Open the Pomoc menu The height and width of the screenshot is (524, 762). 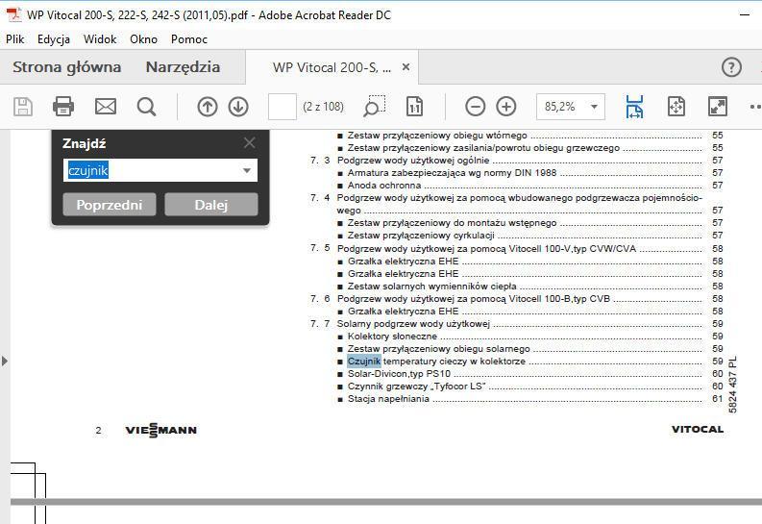(x=189, y=39)
